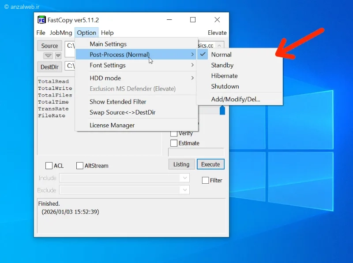Click the FastCopy FC title bar icon

(41, 20)
